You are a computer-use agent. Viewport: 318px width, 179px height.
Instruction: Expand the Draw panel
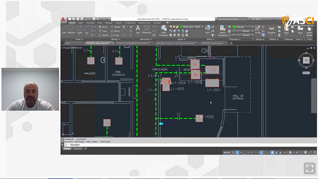(79, 39)
